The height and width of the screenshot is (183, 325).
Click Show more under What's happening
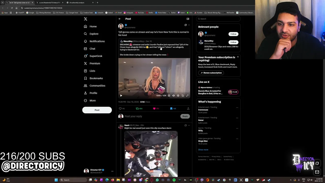pos(203,150)
